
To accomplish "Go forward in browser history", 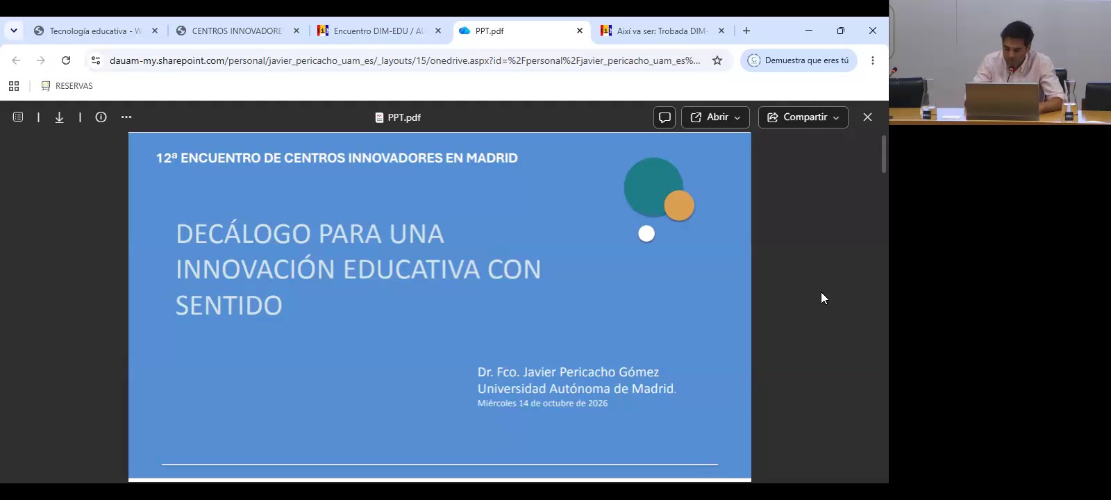I will click(x=41, y=60).
